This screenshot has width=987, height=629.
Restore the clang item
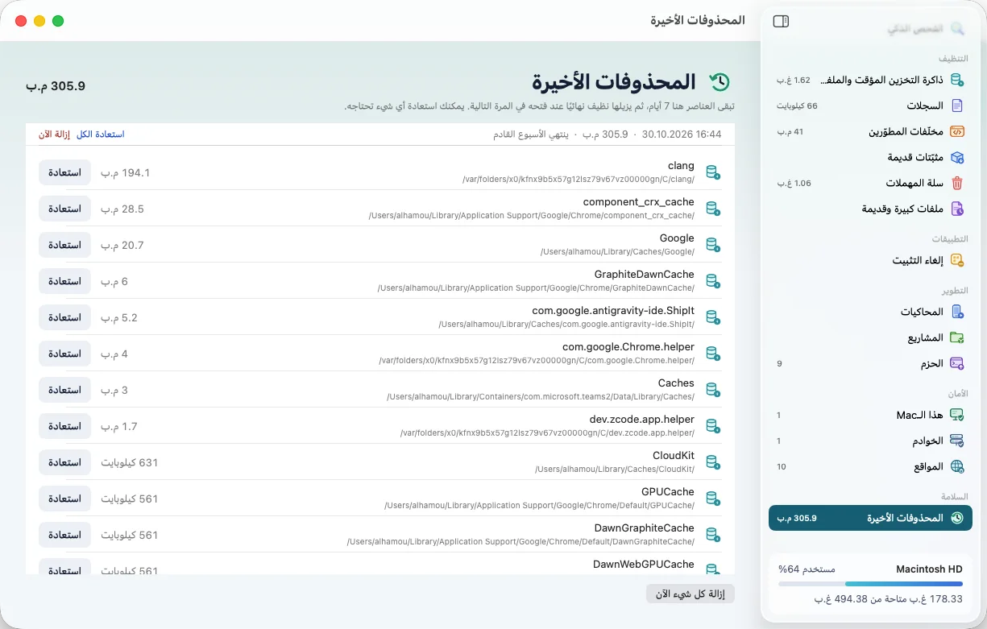(x=64, y=172)
